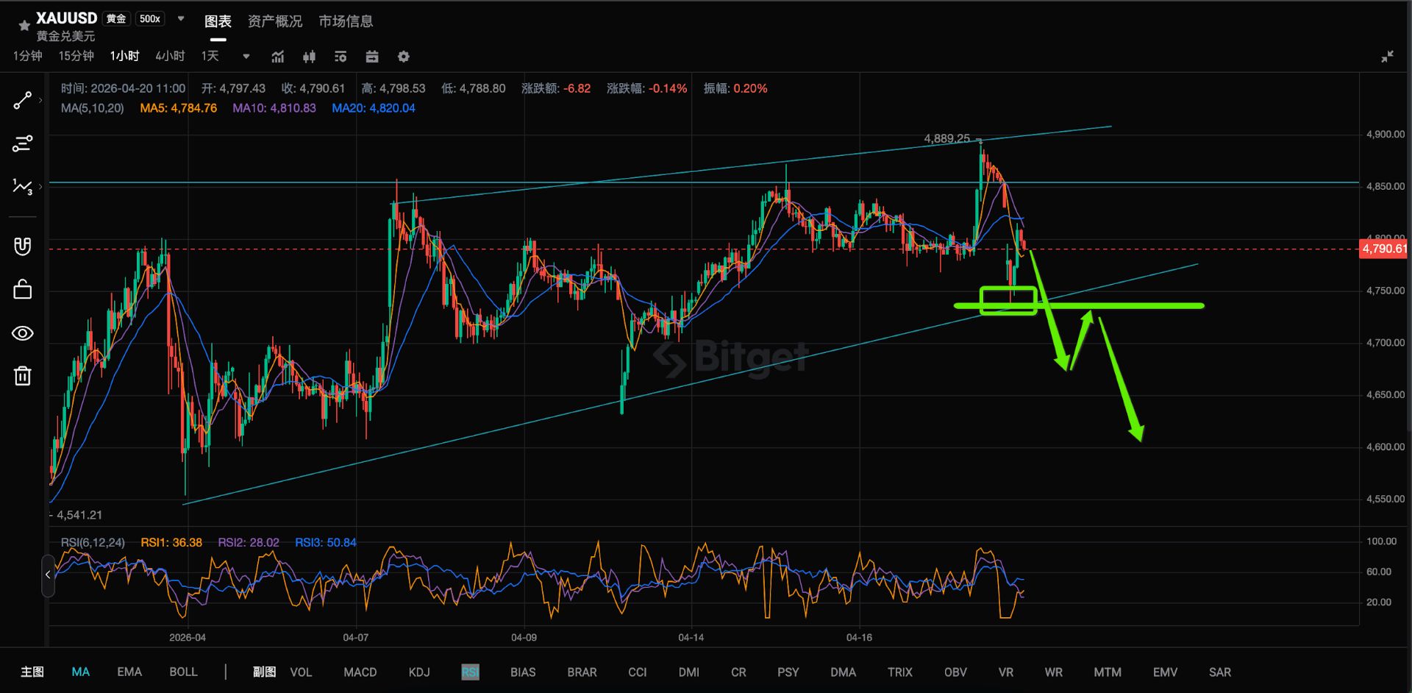Enable the KDJ sub indicator

419,672
